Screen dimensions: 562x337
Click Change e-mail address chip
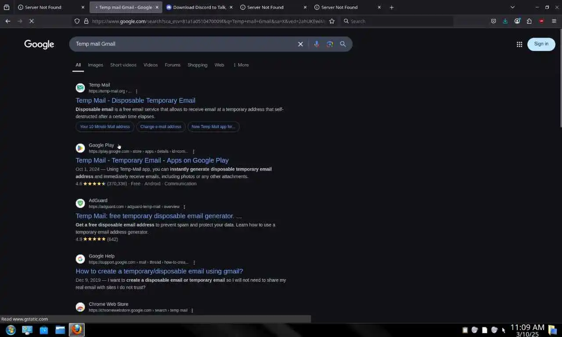click(161, 127)
